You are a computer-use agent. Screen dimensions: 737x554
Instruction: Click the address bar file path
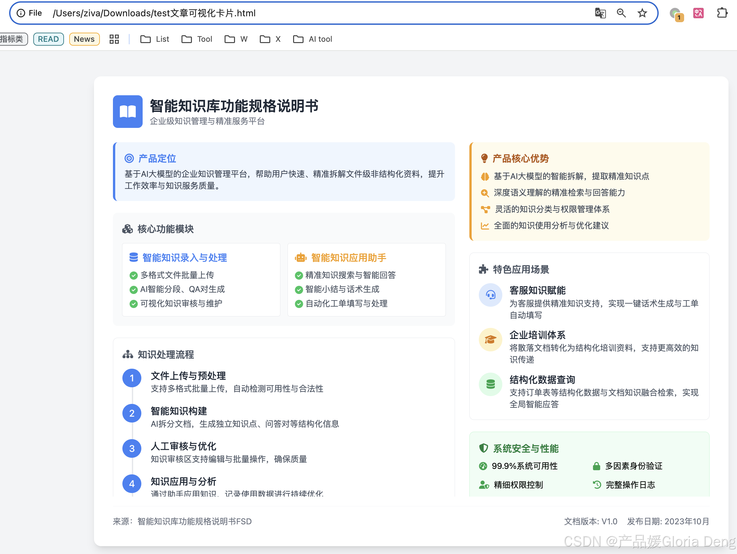(x=154, y=13)
